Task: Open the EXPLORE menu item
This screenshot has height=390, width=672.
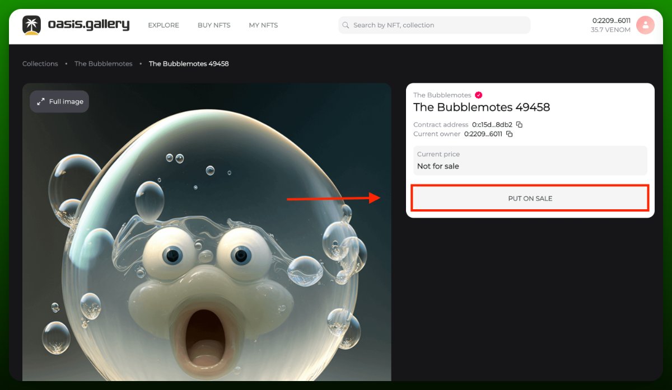Action: 164,25
